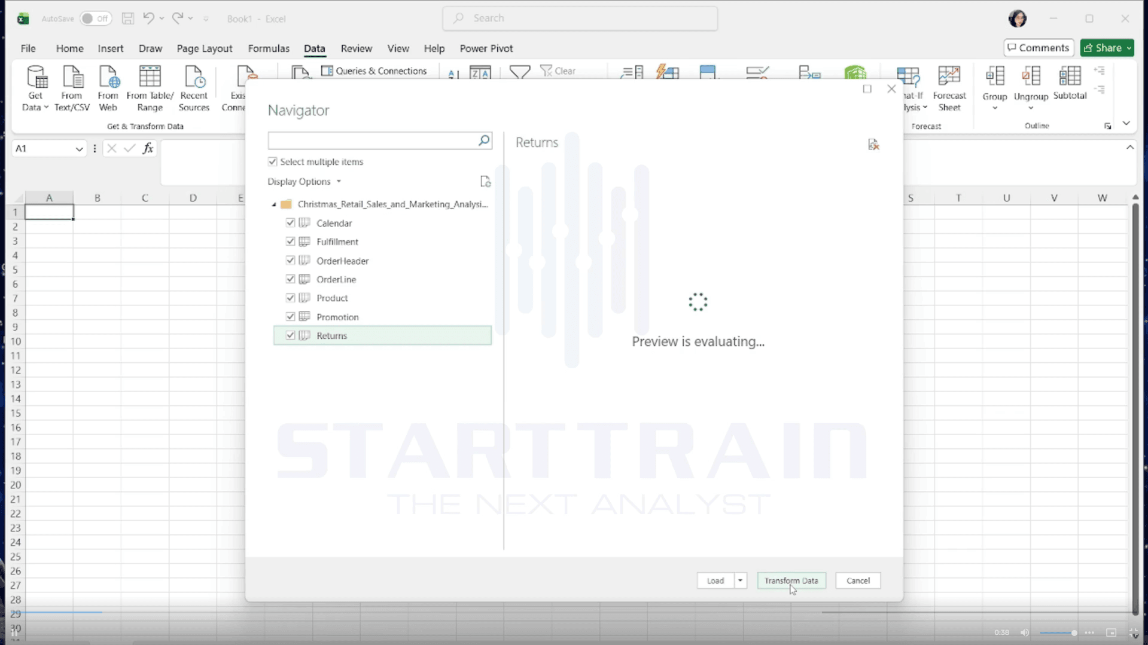This screenshot has height=645, width=1148.
Task: Click From Table/Range icon
Action: pos(150,88)
